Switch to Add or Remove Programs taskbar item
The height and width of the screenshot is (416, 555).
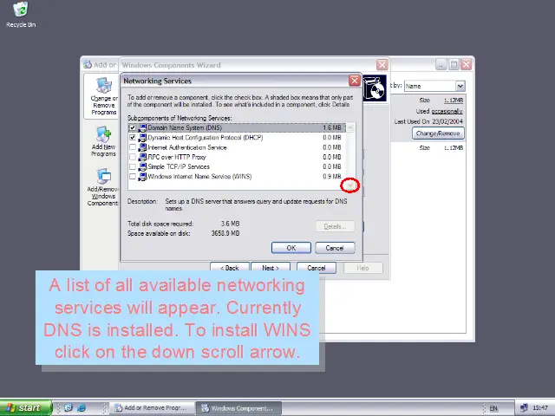149,407
